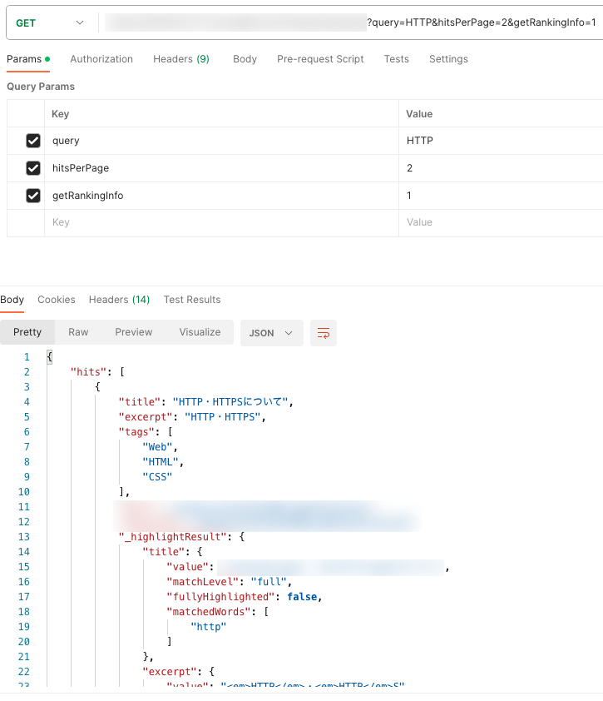Switch to the Params tab

[28, 59]
